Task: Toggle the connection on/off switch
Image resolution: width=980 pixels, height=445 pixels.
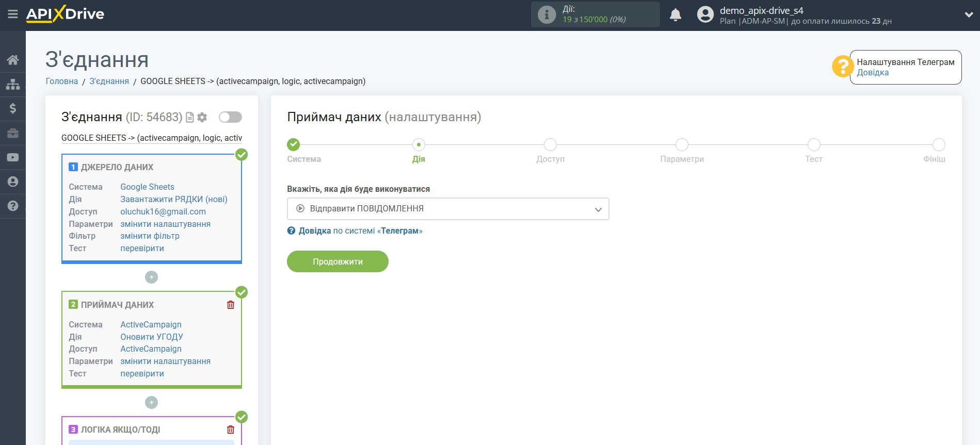Action: click(x=230, y=117)
